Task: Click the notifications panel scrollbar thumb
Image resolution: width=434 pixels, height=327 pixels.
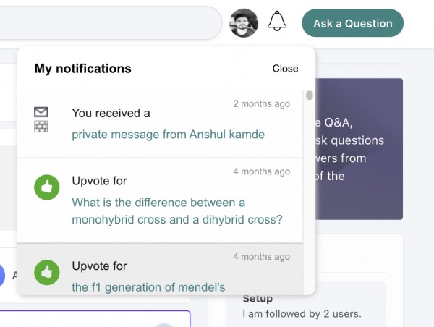Action: click(x=310, y=95)
